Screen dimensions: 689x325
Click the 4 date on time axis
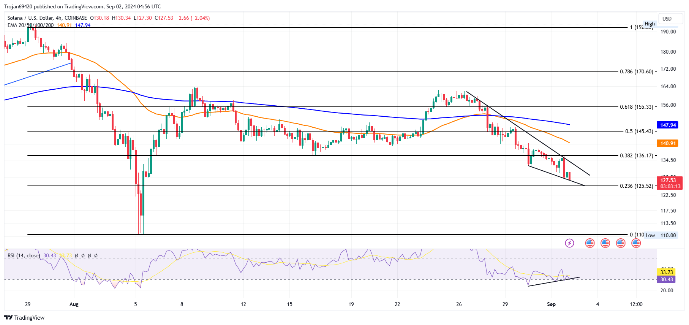[597, 304]
